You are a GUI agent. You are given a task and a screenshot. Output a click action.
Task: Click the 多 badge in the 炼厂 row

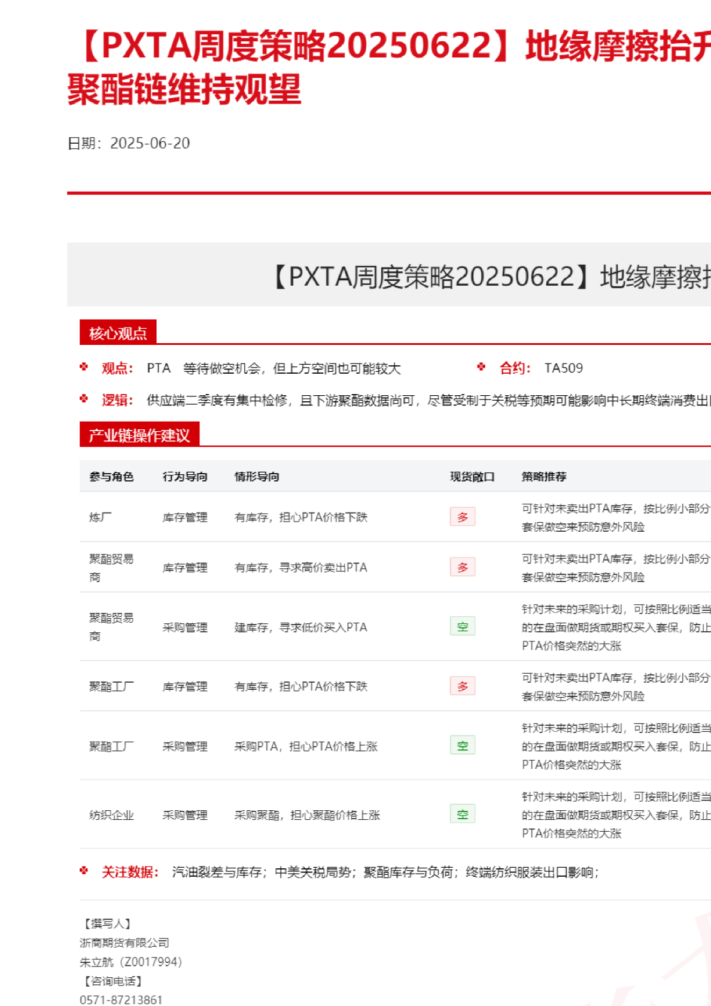click(x=462, y=517)
